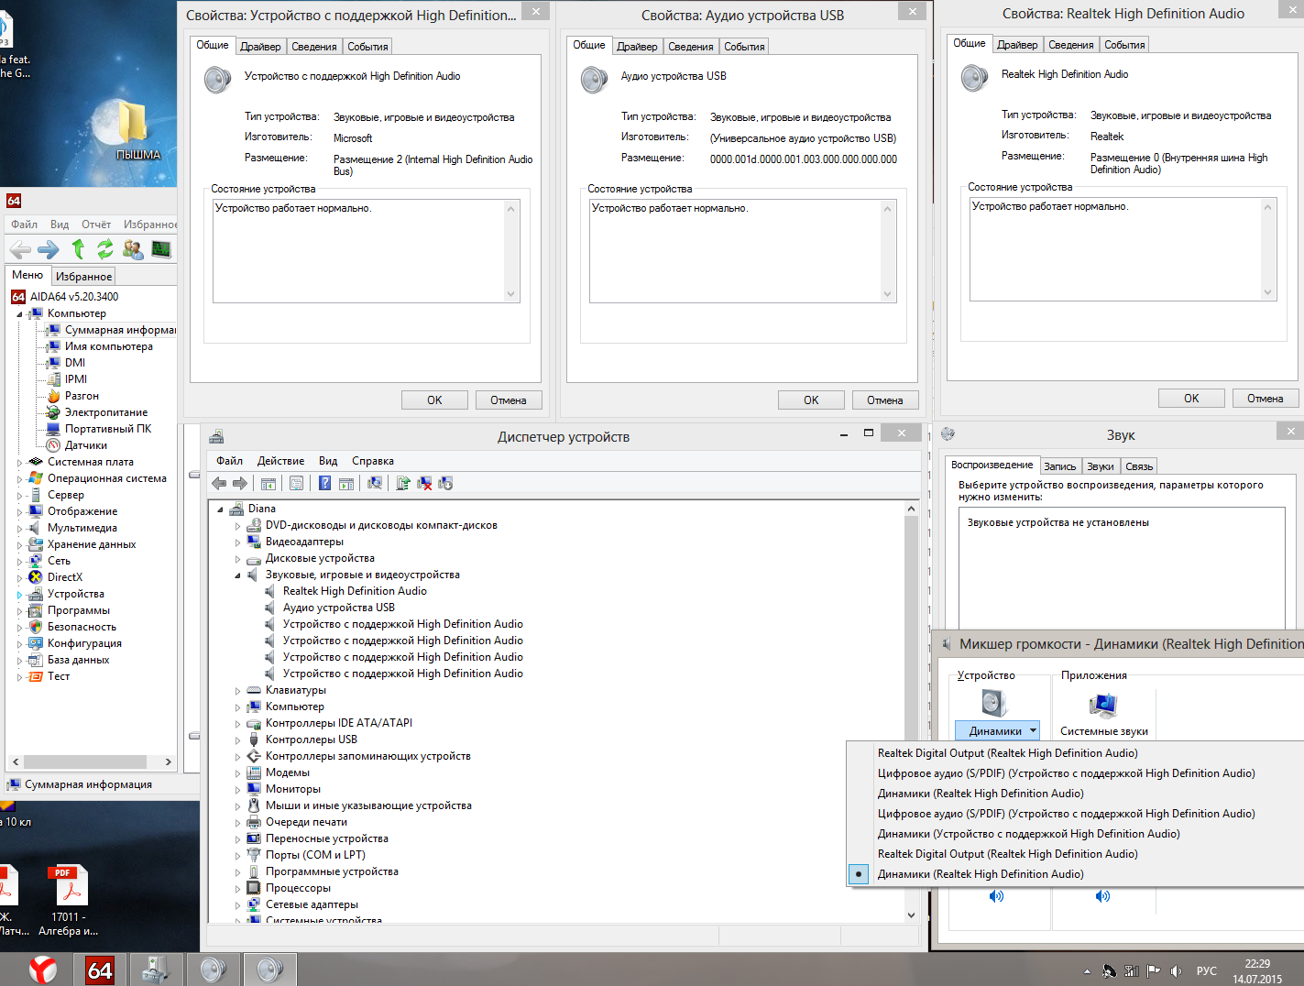Click the down arrow of Device Manager's scrollbar

pos(911,915)
